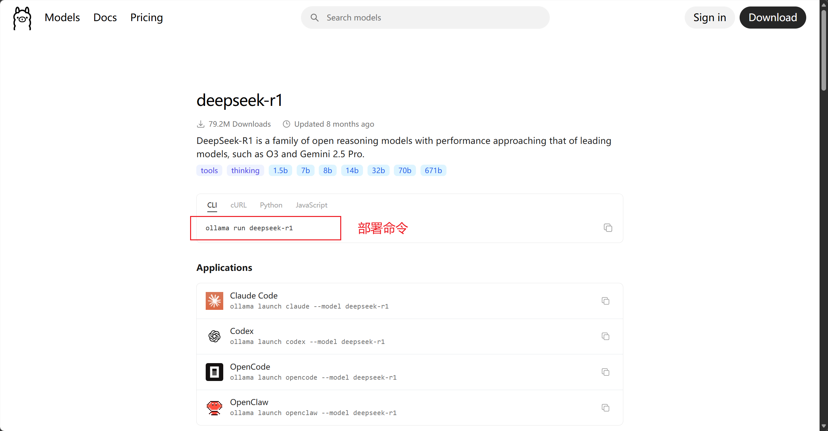Go to the Pricing page

pos(146,18)
